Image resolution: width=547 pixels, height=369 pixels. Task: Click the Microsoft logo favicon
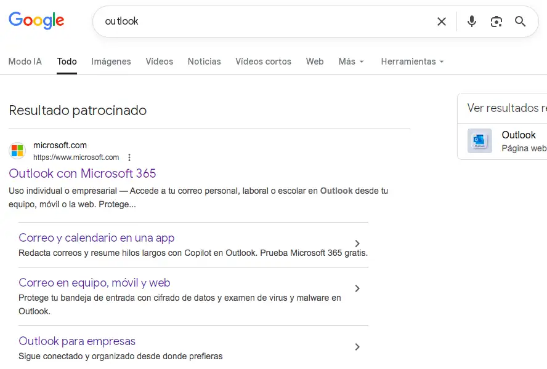pyautogui.click(x=17, y=151)
